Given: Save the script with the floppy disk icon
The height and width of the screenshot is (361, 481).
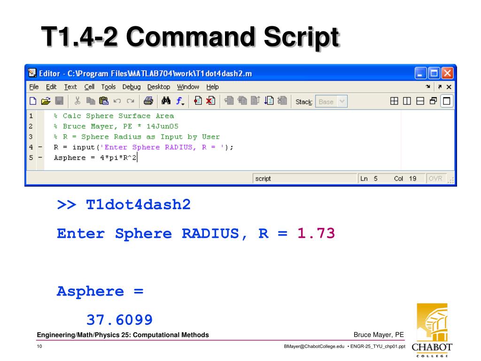Looking at the screenshot, I should [x=59, y=101].
